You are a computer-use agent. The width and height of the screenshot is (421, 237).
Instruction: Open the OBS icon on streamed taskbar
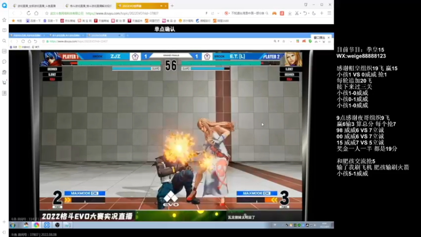[x=57, y=225]
